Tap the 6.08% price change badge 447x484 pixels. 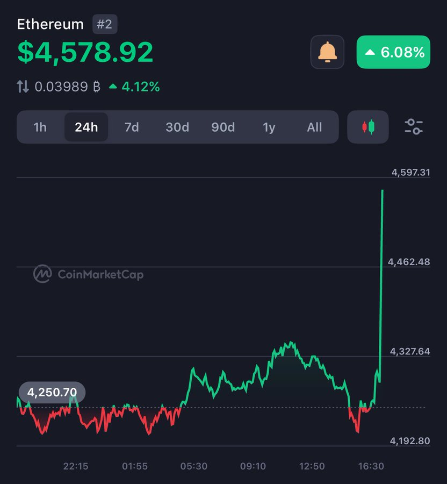coord(393,52)
